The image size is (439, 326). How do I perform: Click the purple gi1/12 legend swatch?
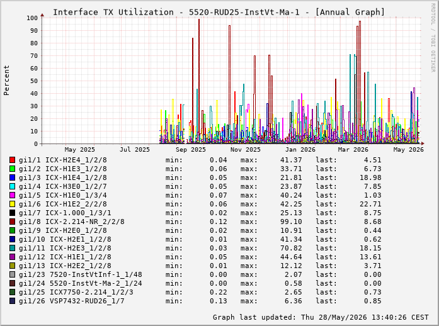[x=12, y=257]
